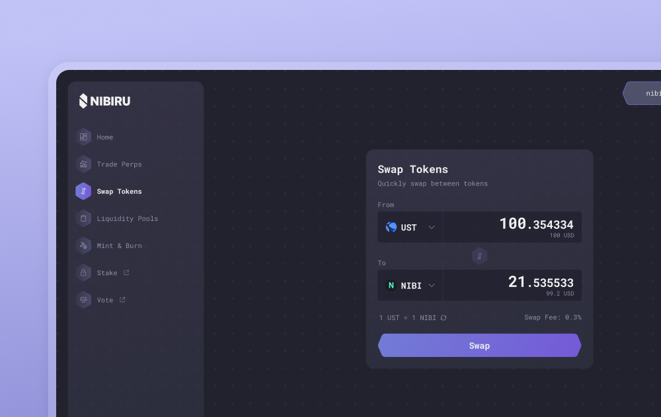Flip tokens with the center swap-direction toggle

(x=479, y=256)
